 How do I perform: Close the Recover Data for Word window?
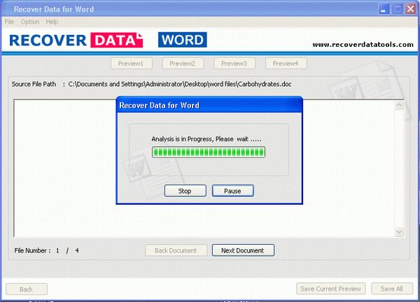pyautogui.click(x=408, y=9)
